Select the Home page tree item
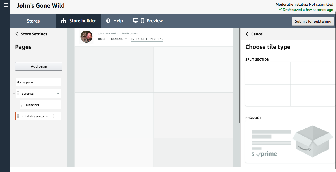 tap(38, 82)
